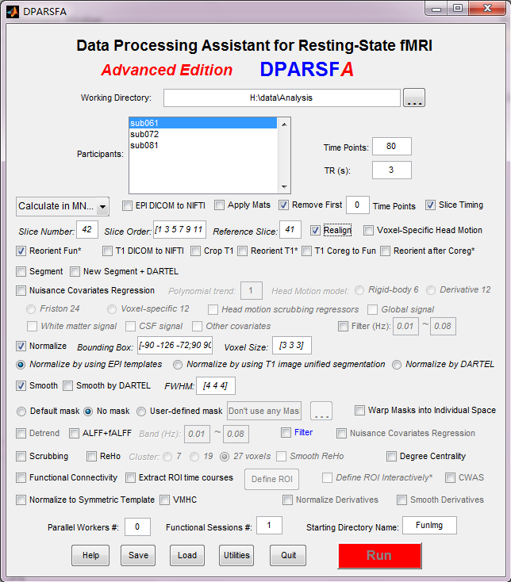The image size is (511, 582).
Task: Toggle the blue Filter checkbox
Action: pos(286,433)
